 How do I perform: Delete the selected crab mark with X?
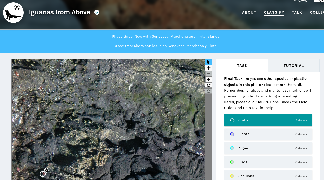(46, 170)
